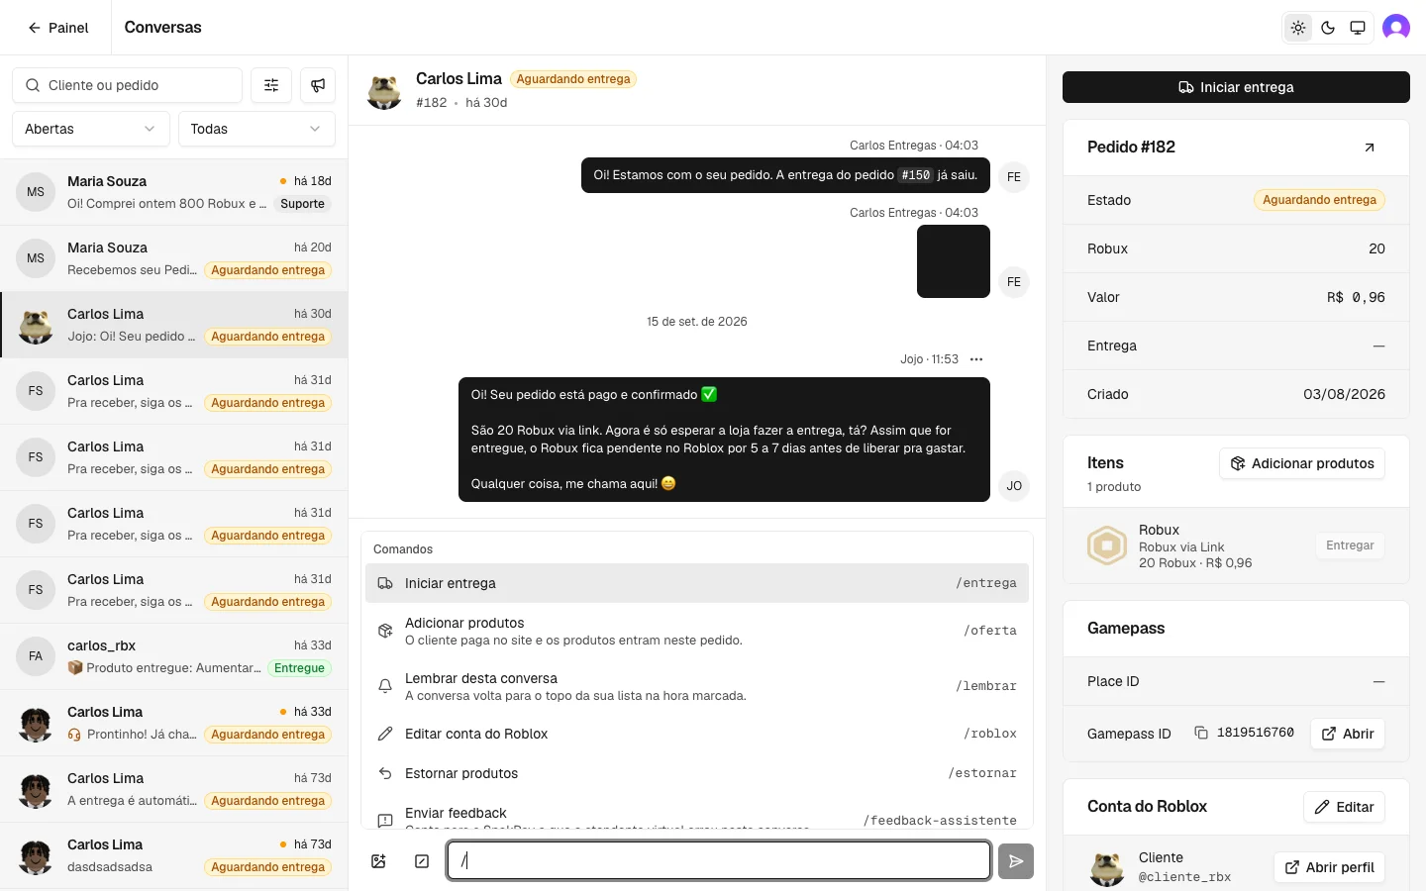Image resolution: width=1426 pixels, height=891 pixels.
Task: Open the 'Abertas' status dropdown
Action: [90, 129]
